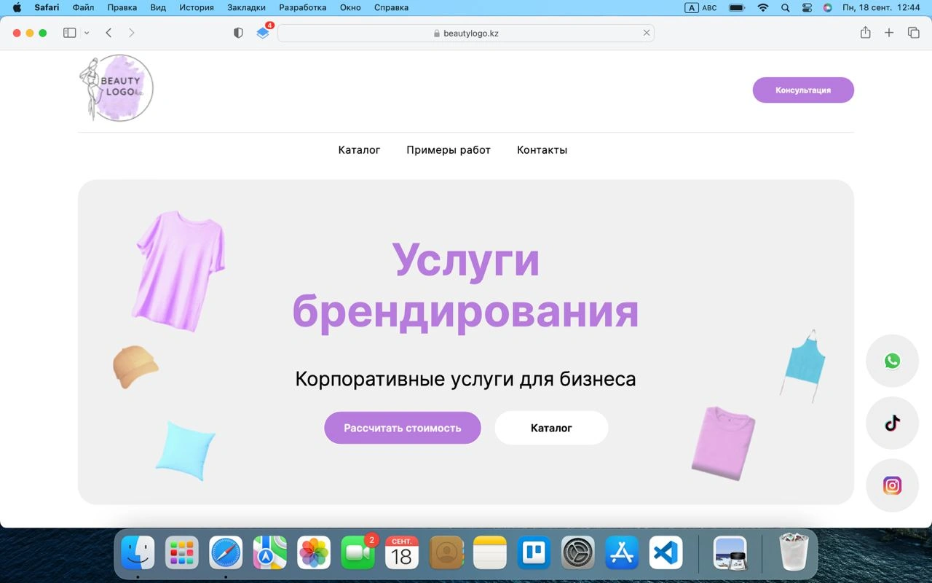Open Trello from the Dock
Screen dimensions: 932x583
pyautogui.click(x=534, y=553)
